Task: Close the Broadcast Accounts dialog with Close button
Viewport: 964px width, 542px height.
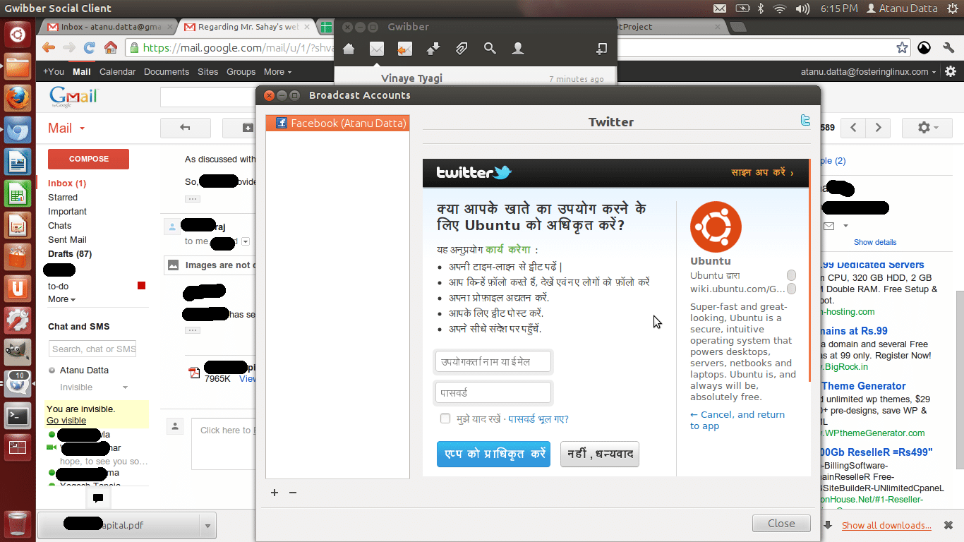Action: pyautogui.click(x=781, y=523)
